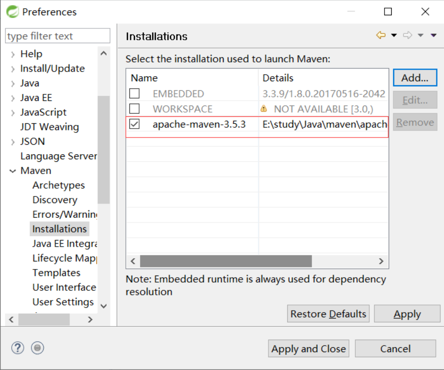Open Maven User Settings page
The image size is (444, 370).
pyautogui.click(x=63, y=302)
